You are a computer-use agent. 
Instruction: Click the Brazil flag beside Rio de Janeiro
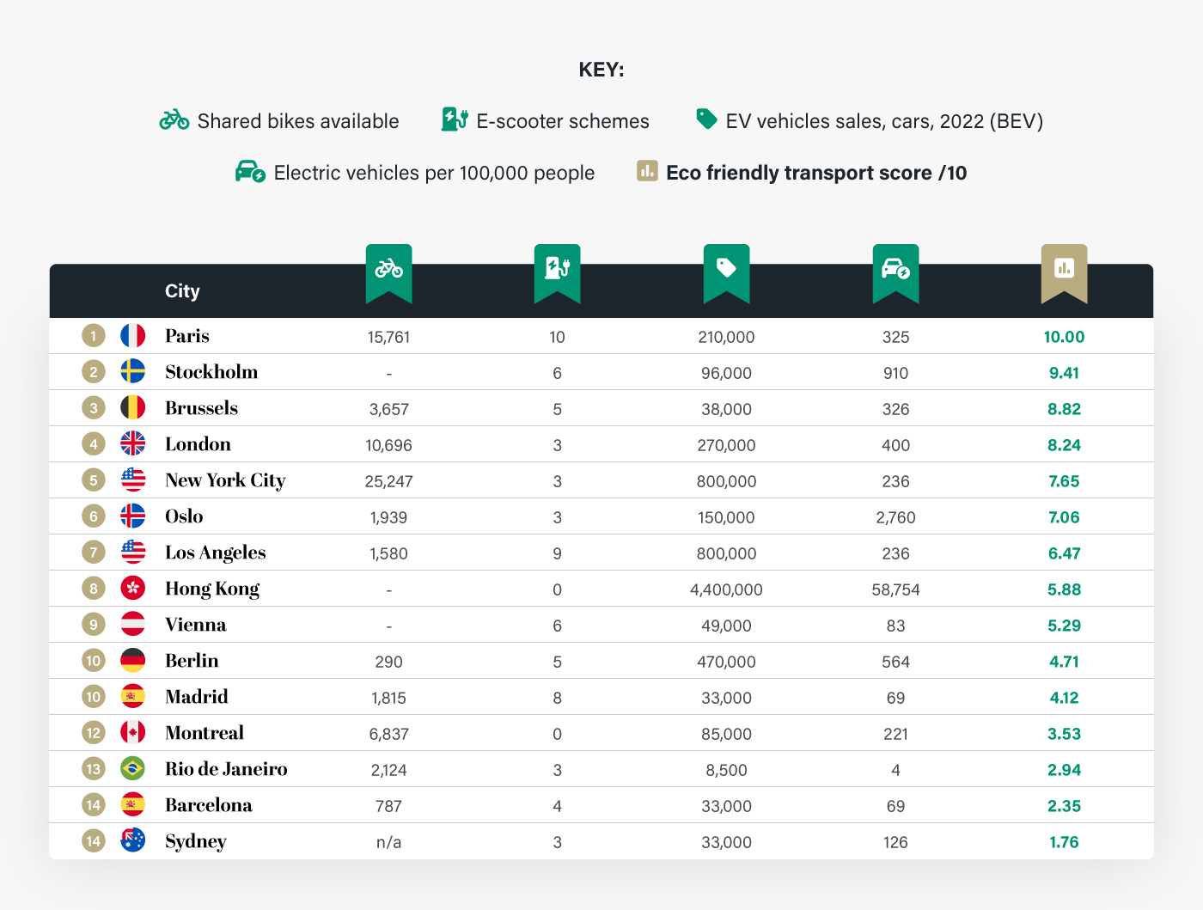pyautogui.click(x=133, y=769)
